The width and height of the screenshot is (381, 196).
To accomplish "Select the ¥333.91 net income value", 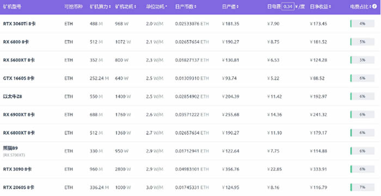I will [318, 169].
